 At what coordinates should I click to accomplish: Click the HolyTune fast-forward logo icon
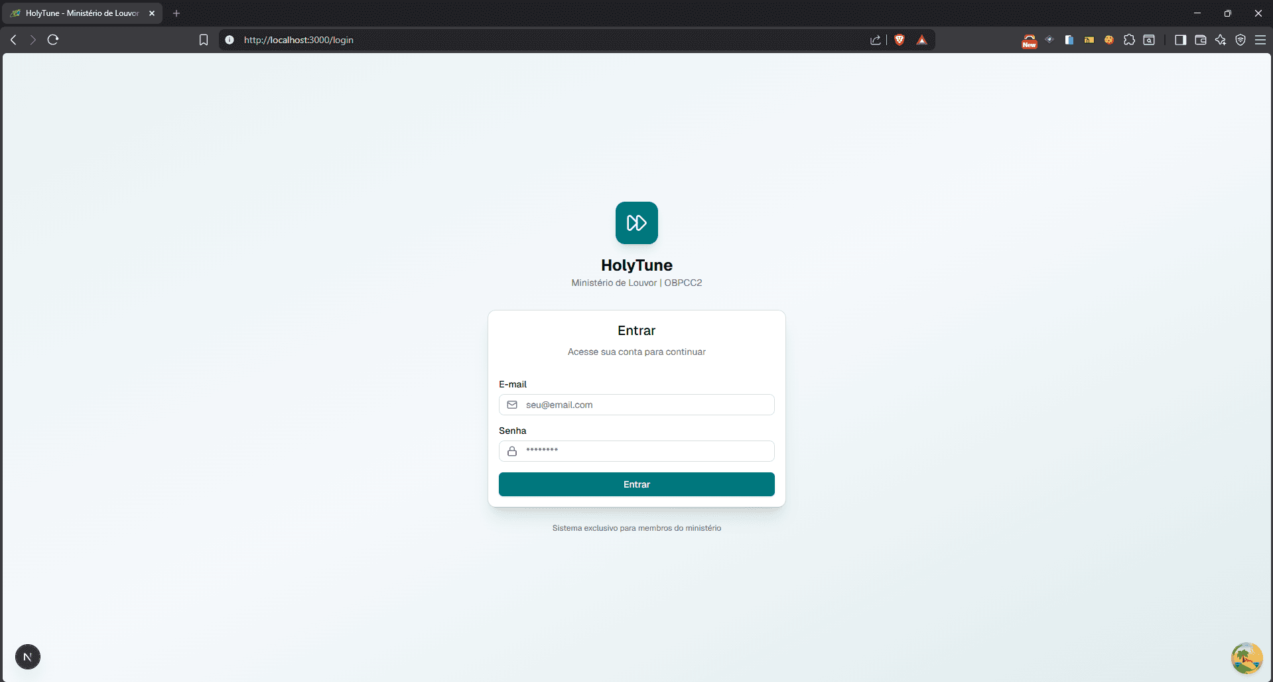point(637,223)
